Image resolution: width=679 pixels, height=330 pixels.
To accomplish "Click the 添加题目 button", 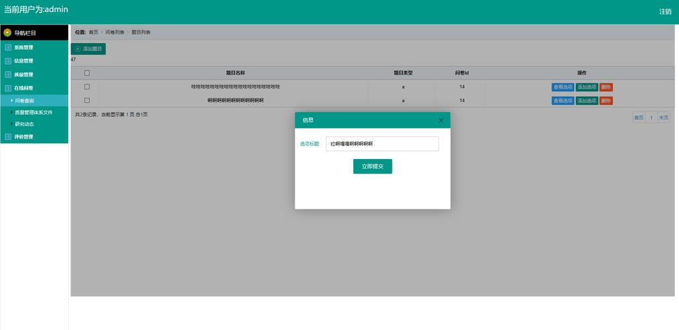I will [89, 49].
